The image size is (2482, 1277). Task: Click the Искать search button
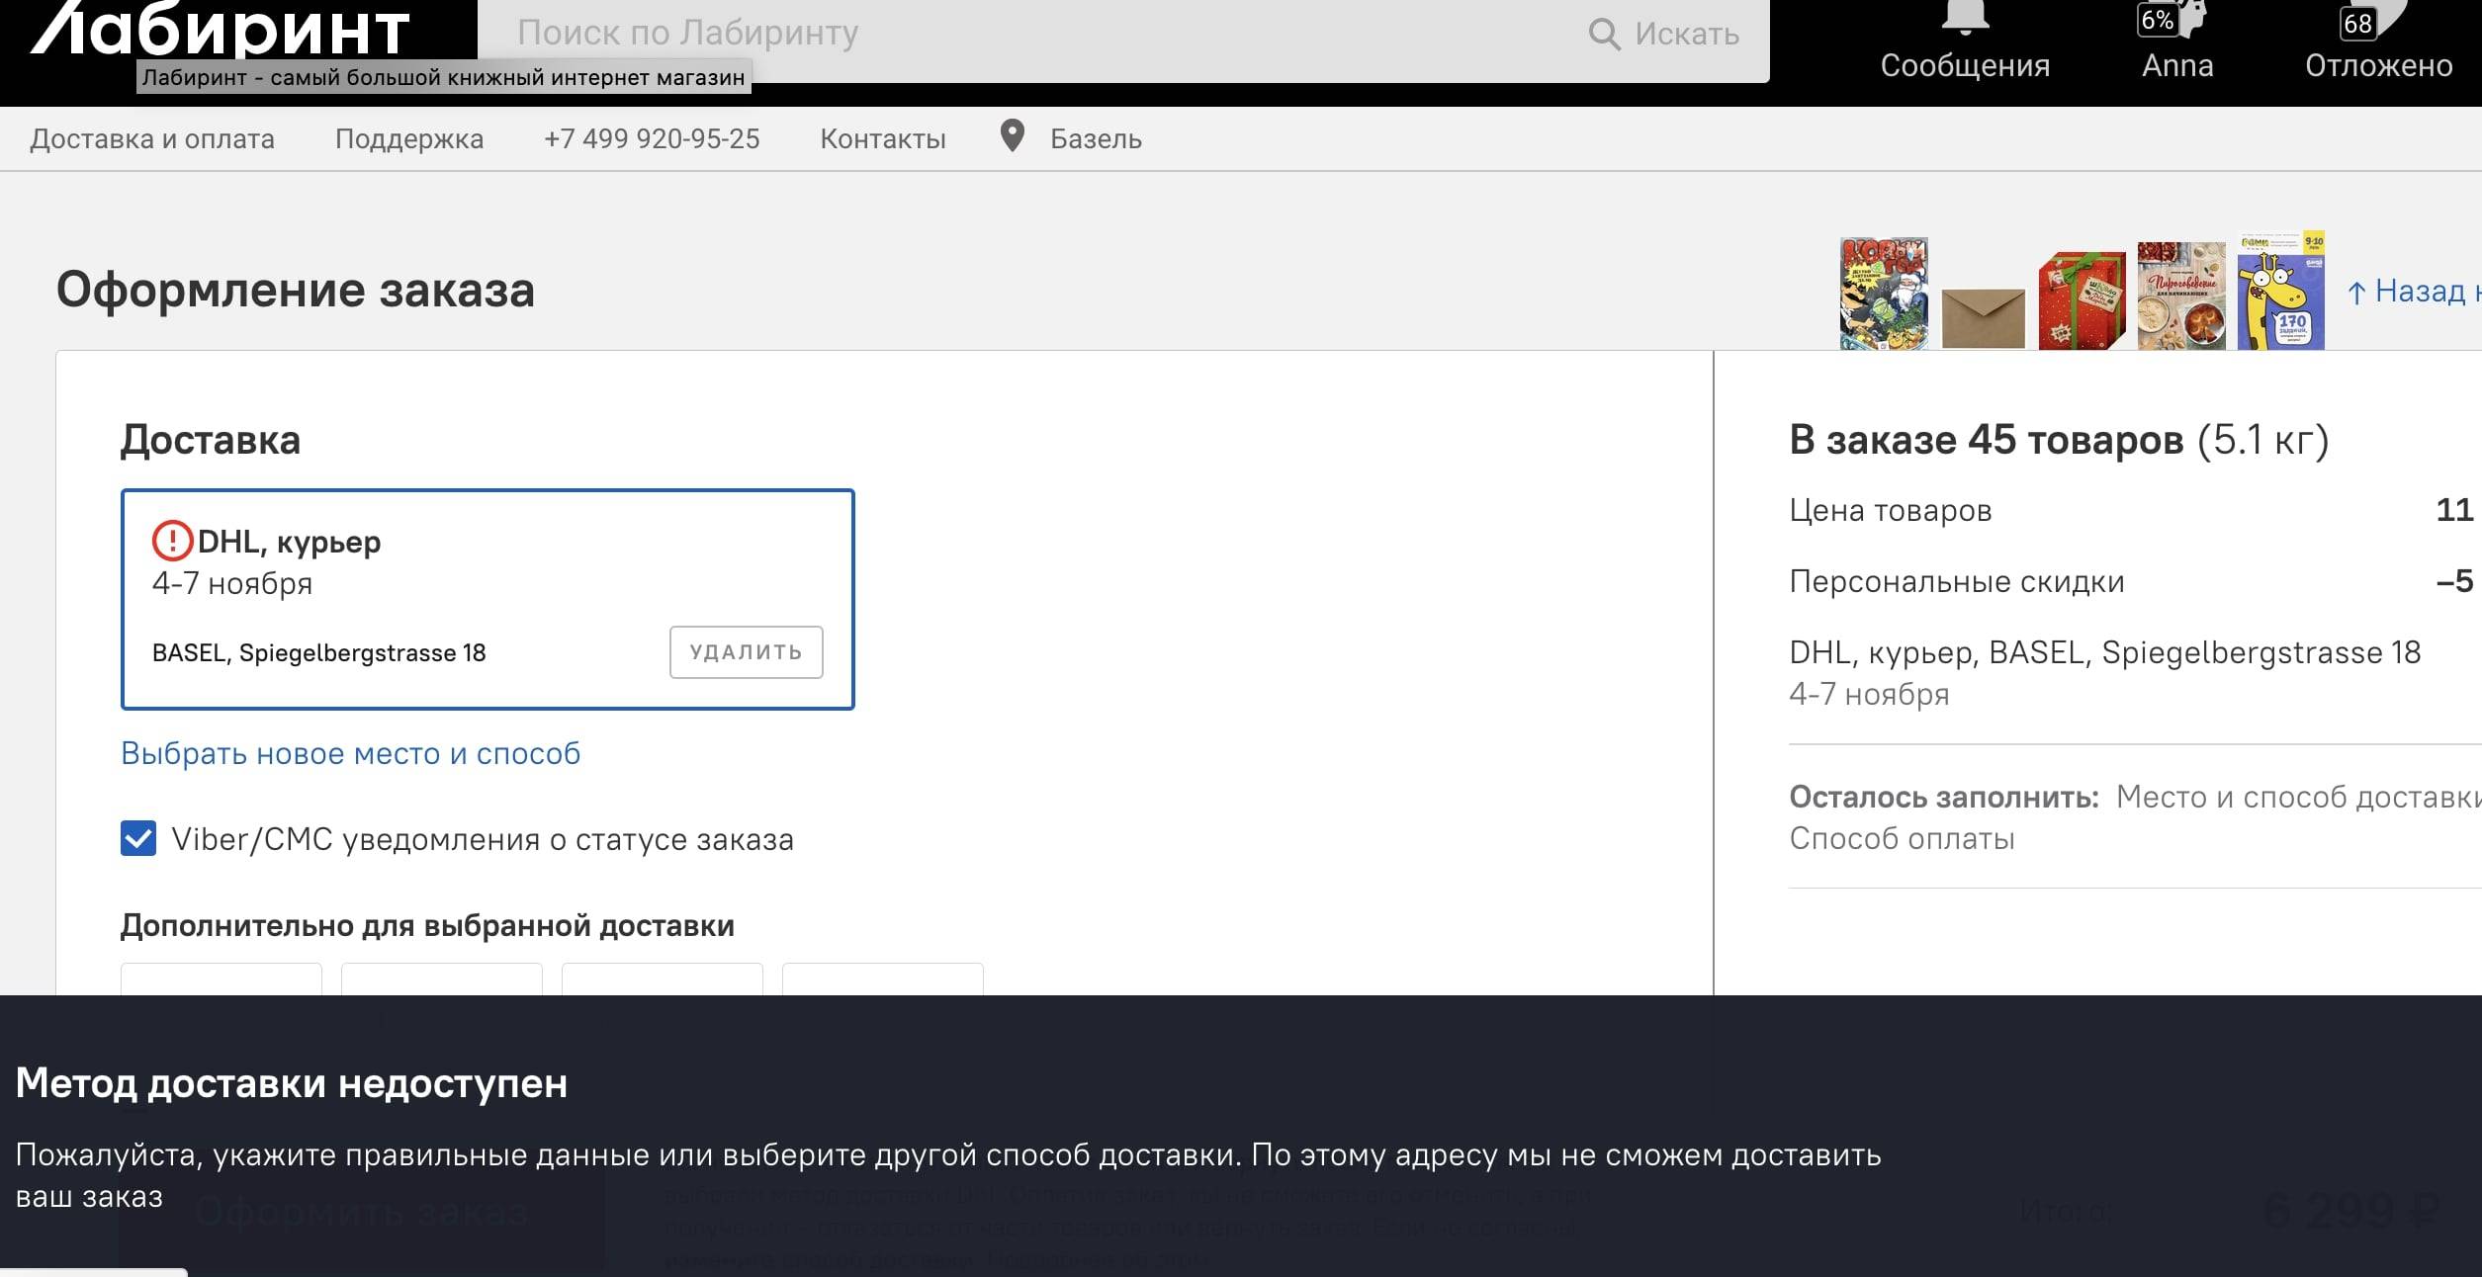click(x=1664, y=35)
